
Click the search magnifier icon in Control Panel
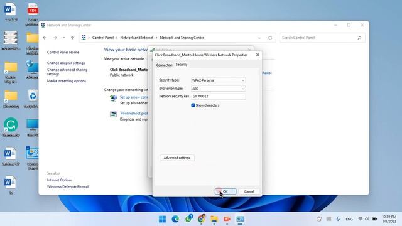click(x=359, y=38)
